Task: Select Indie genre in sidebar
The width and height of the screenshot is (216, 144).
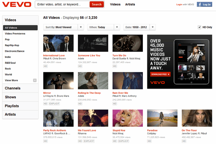Action: 8,57
